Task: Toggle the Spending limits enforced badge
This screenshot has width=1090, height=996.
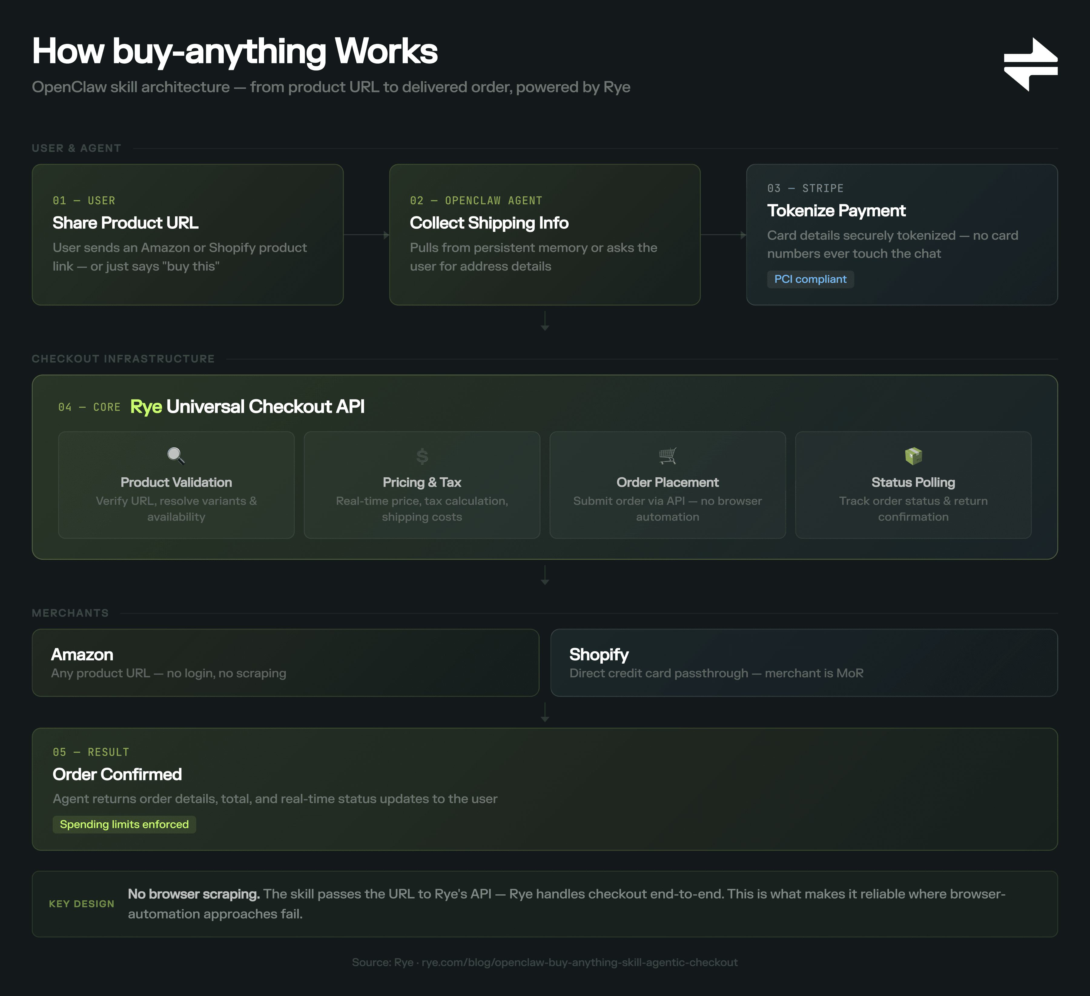Action: (x=124, y=824)
